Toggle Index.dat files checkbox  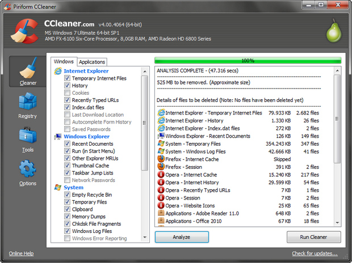point(67,107)
